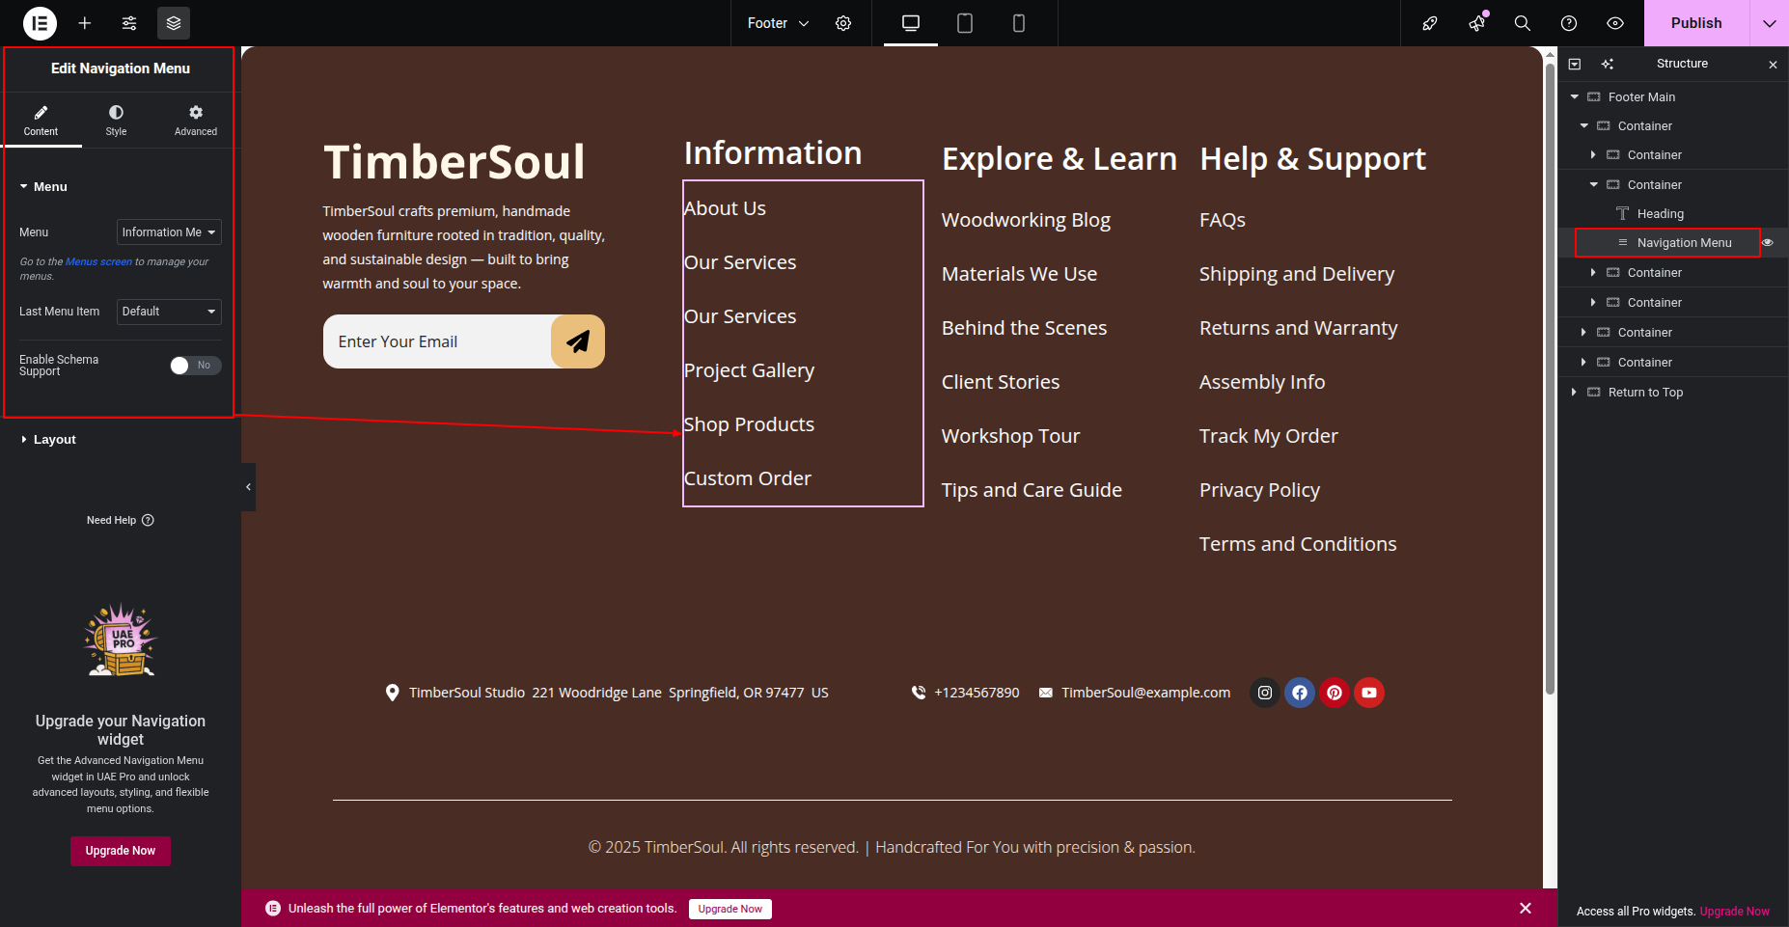The image size is (1789, 927).
Task: Follow the Menus screen link
Action: (98, 262)
